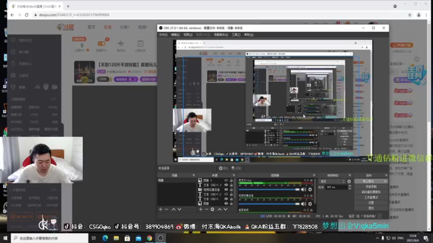
Task: Toggle the lock on 文本 (GDI+) 2 source
Action: [x=232, y=194]
